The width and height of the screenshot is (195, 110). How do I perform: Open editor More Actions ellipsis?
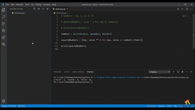click(191, 9)
